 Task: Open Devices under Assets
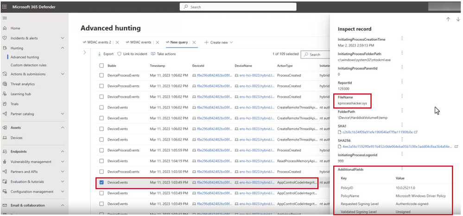point(16,138)
